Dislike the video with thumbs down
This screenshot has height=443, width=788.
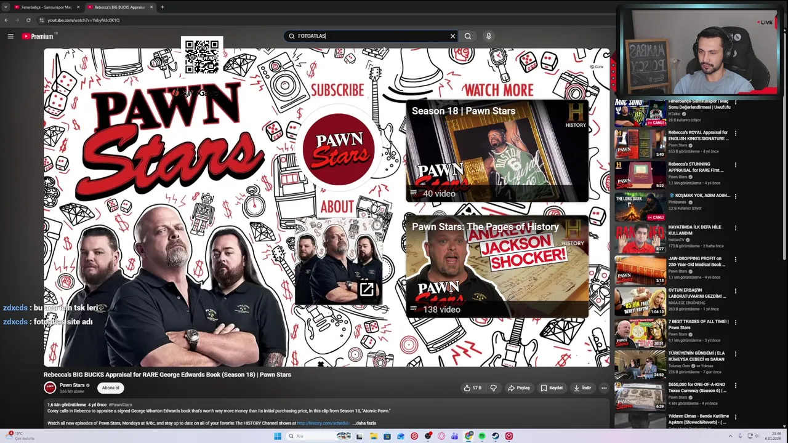tap(493, 388)
